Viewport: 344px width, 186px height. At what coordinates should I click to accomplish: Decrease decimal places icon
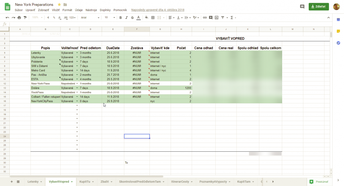60,17
